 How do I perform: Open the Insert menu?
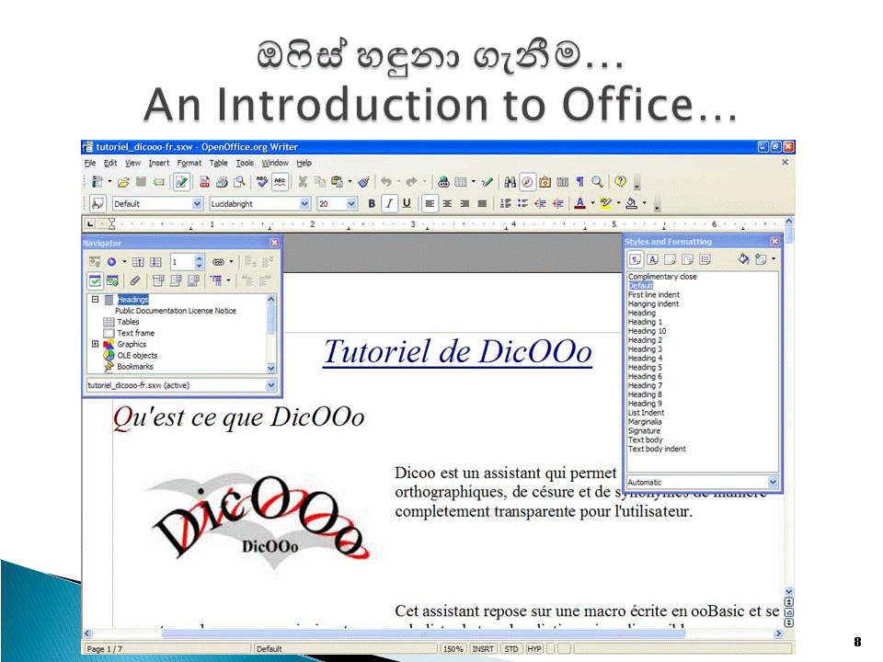tap(159, 164)
